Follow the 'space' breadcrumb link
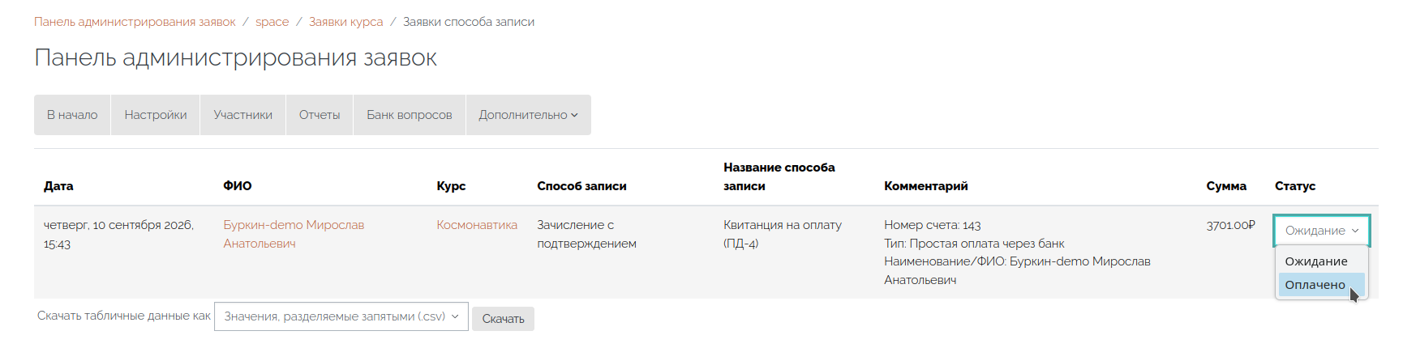This screenshot has height=348, width=1403. [x=272, y=22]
